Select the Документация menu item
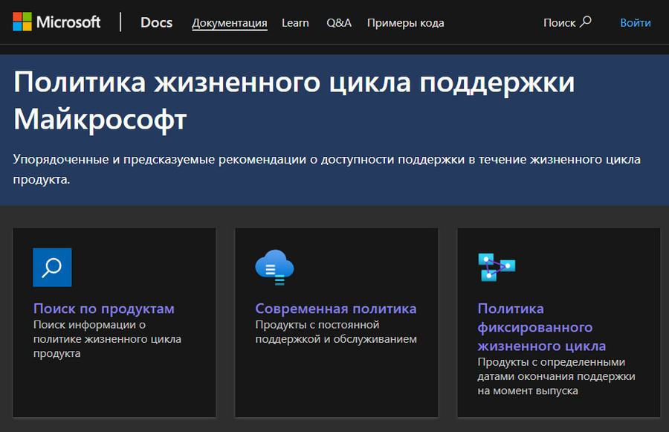Viewport: 669px width, 432px height. coord(229,23)
